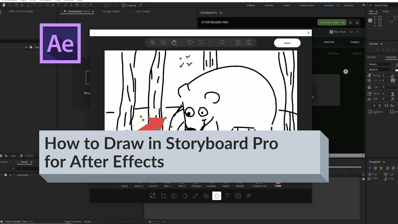398x224 pixels.
Task: Click the save button in editor
Action: 287,43
